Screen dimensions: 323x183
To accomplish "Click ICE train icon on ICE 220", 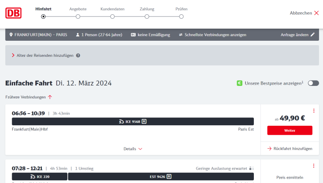I will click(33, 176).
